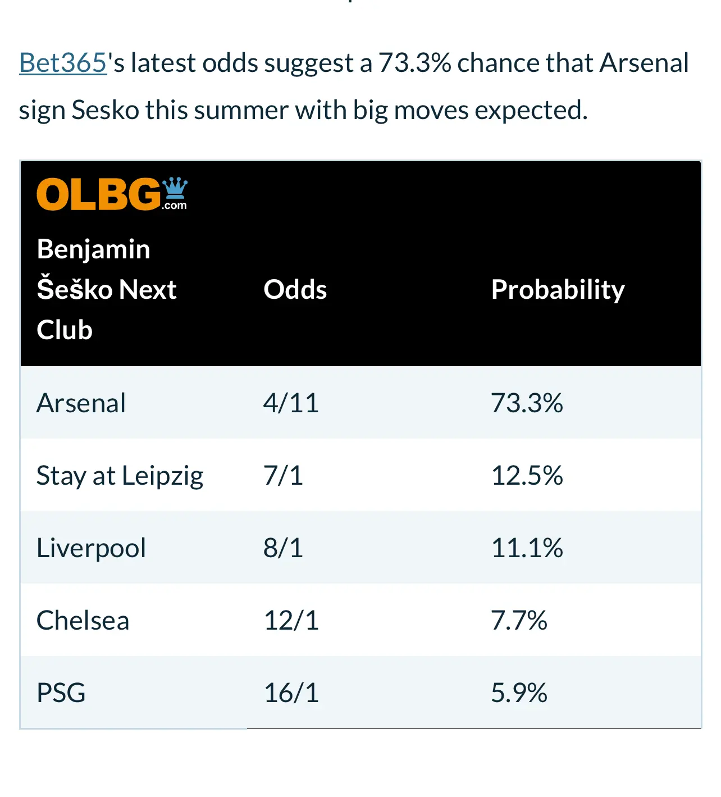Image resolution: width=721 pixels, height=797 pixels.
Task: Click the 73.3% probability cell
Action: coord(527,403)
